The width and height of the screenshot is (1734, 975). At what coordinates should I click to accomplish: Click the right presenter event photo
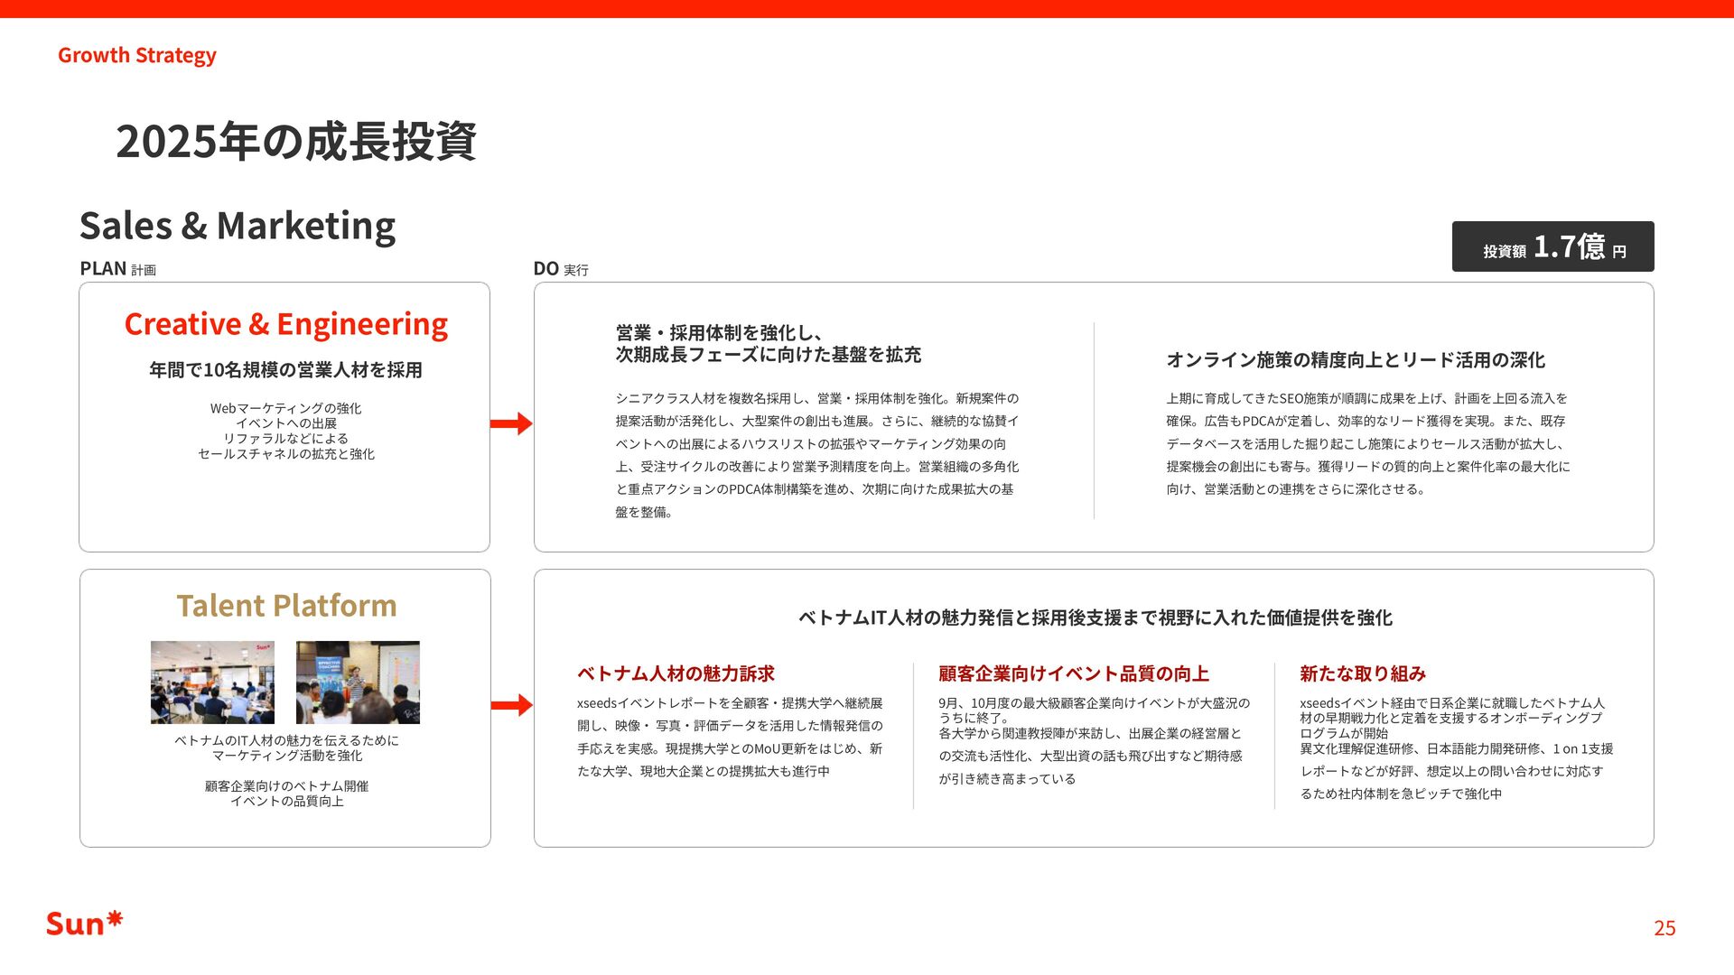(x=358, y=682)
